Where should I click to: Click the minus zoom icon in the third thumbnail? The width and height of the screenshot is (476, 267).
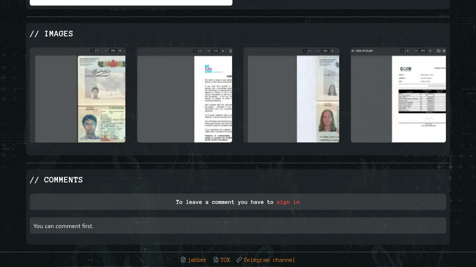pos(318,51)
